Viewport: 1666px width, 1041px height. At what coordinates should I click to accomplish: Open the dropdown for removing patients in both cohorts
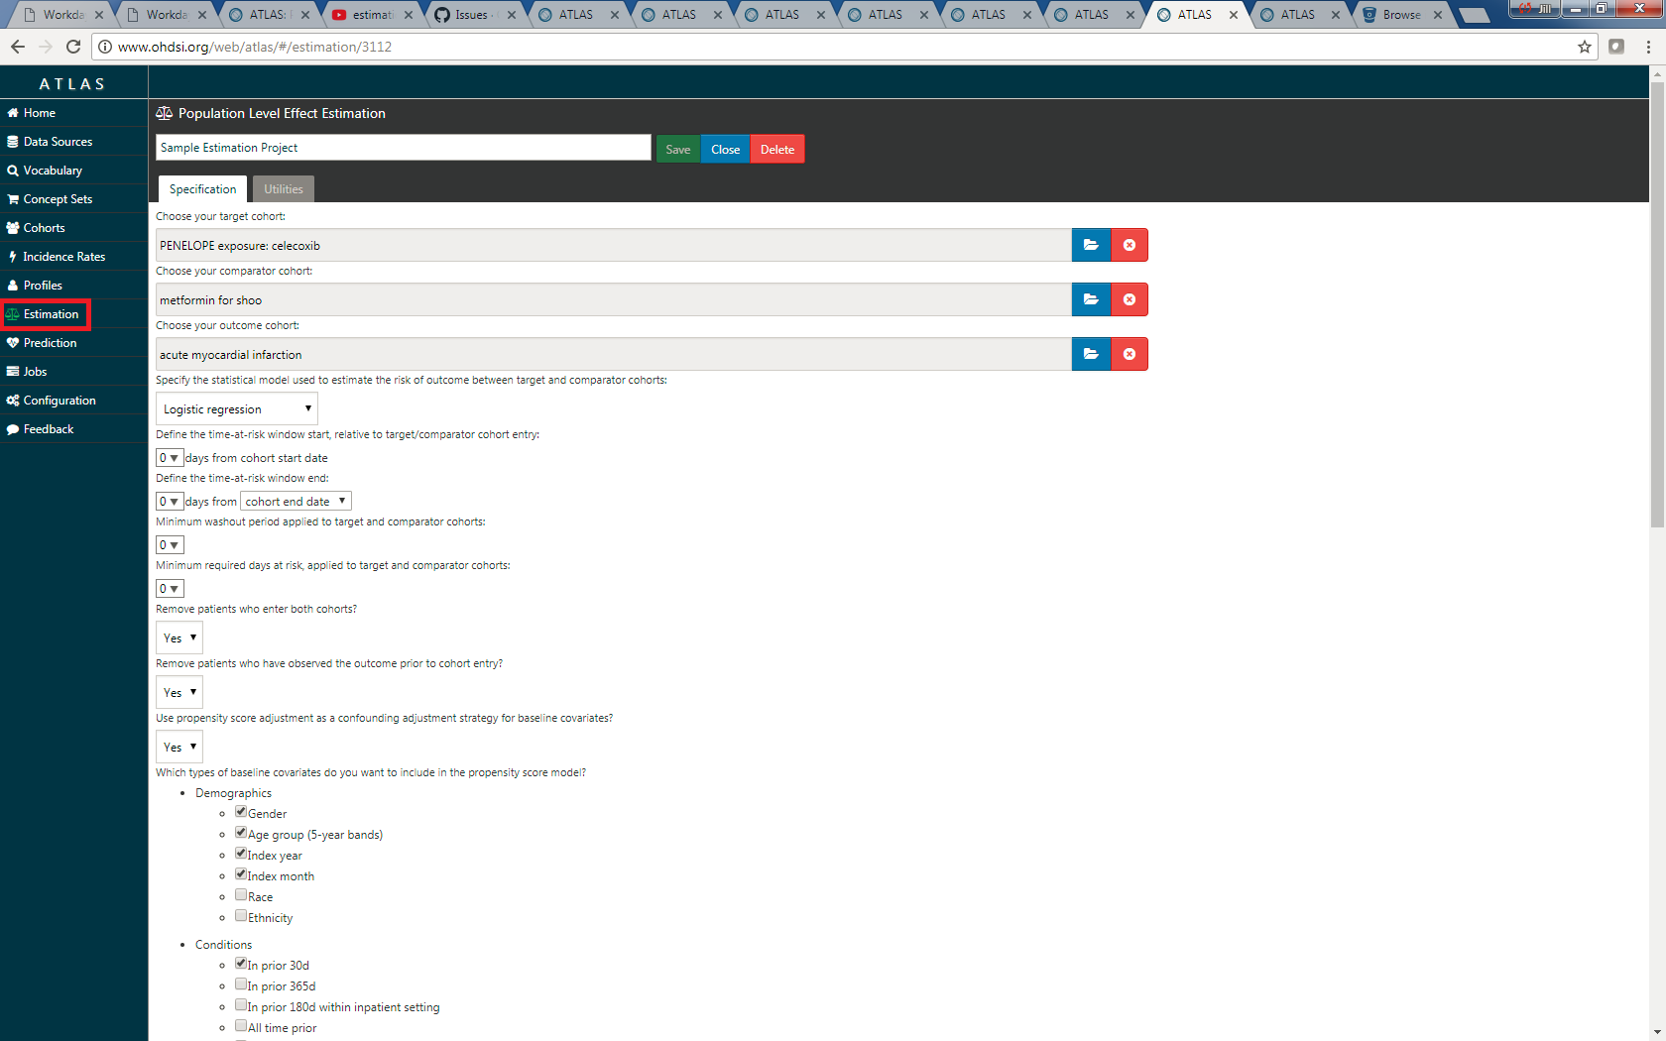pyautogui.click(x=178, y=637)
